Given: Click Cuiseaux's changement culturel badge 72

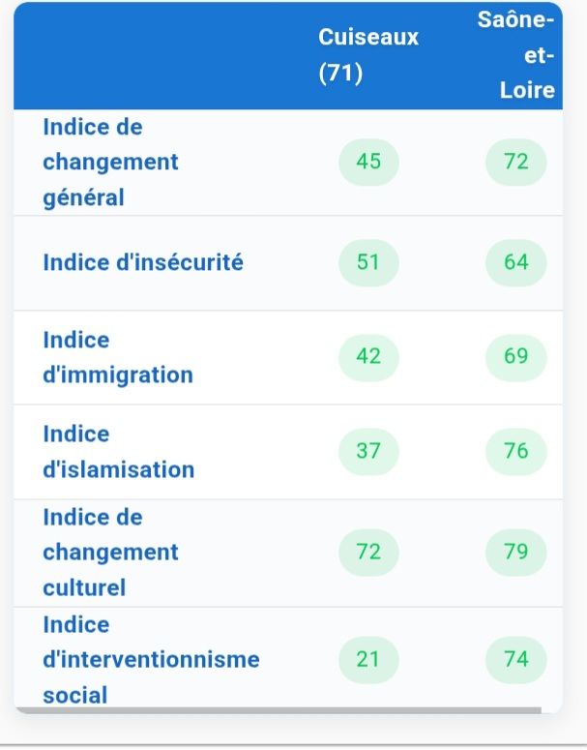Looking at the screenshot, I should point(368,553).
